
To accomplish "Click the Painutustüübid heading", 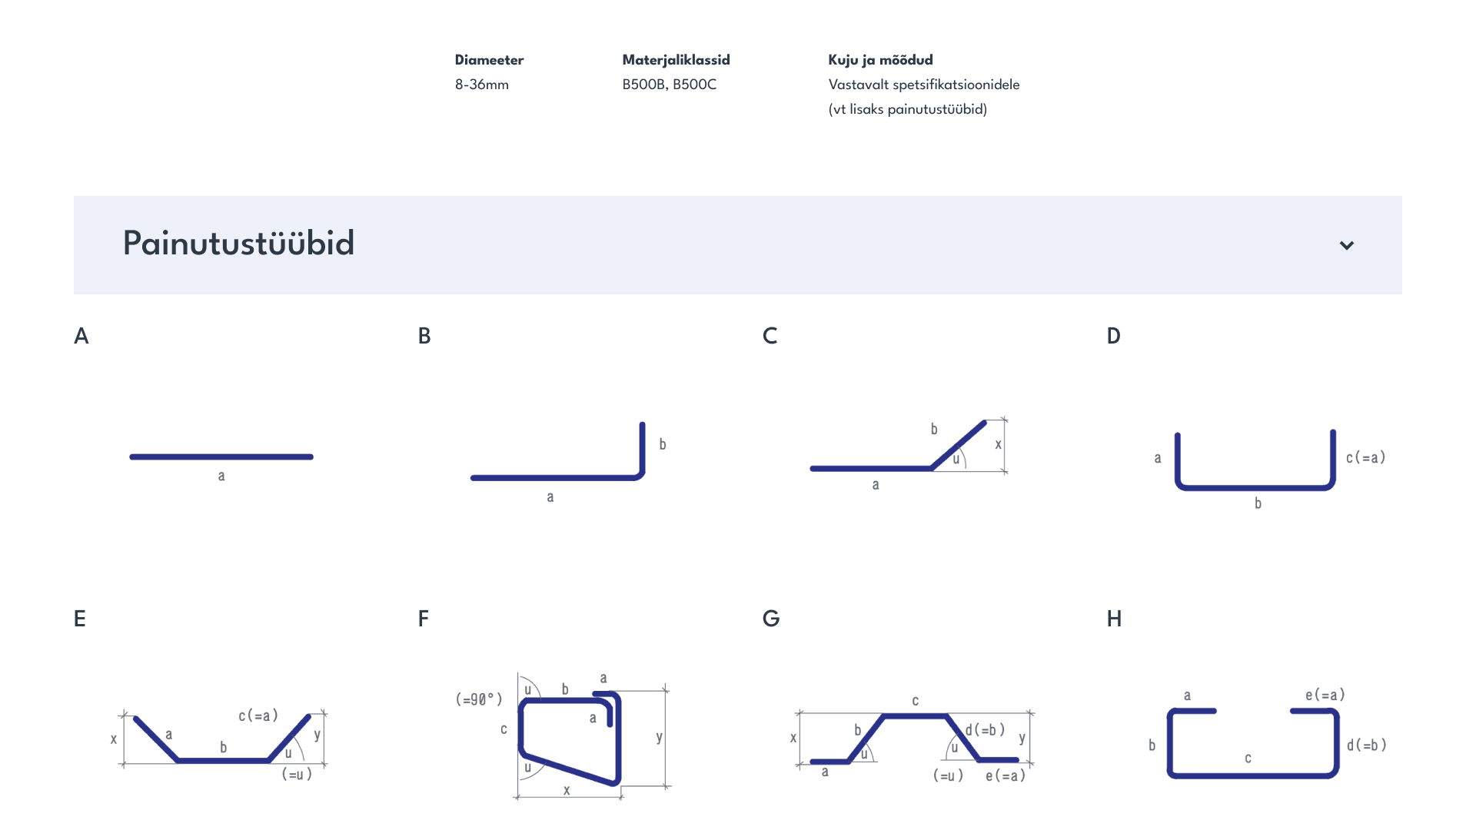I will coord(238,244).
